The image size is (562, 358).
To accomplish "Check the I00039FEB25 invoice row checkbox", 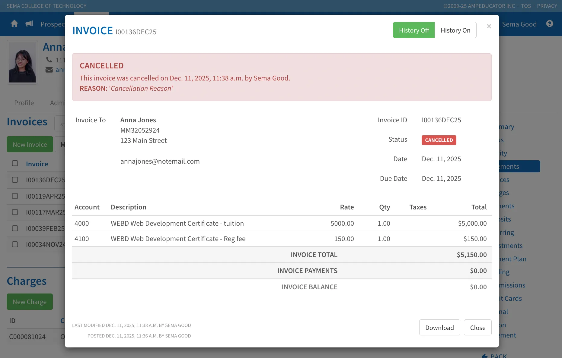I will pos(15,228).
